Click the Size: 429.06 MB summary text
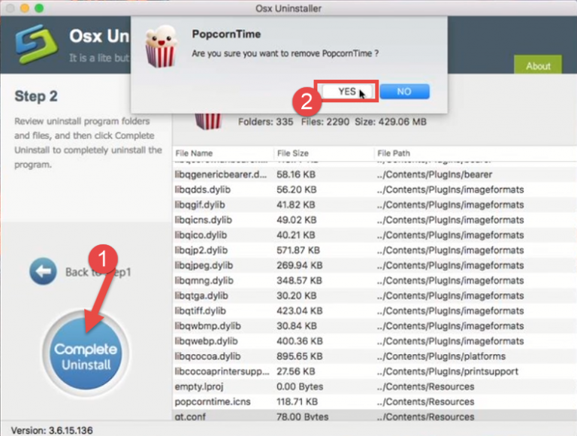The image size is (577, 436). 391,122
